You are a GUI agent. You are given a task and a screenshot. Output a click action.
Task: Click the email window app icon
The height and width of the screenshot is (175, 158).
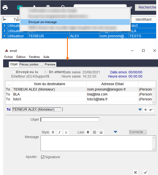point(6,51)
